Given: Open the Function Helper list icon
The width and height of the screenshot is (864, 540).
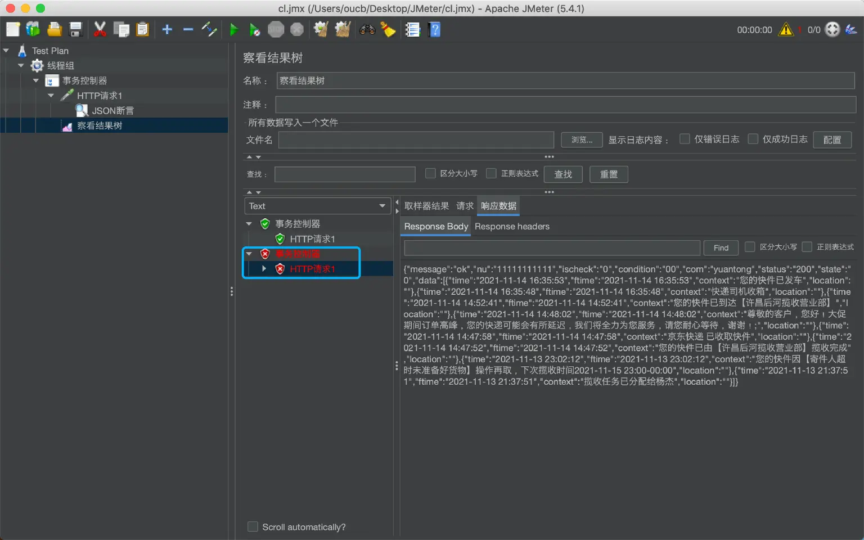Looking at the screenshot, I should [413, 29].
